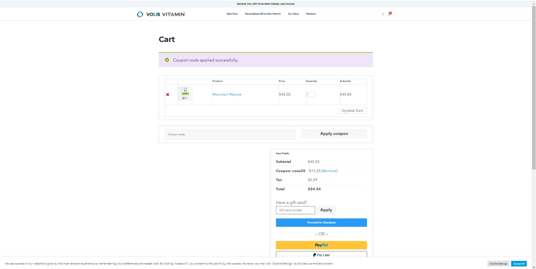Image resolution: width=536 pixels, height=269 pixels.
Task: Focus the Coupon code input field
Action: click(230, 134)
